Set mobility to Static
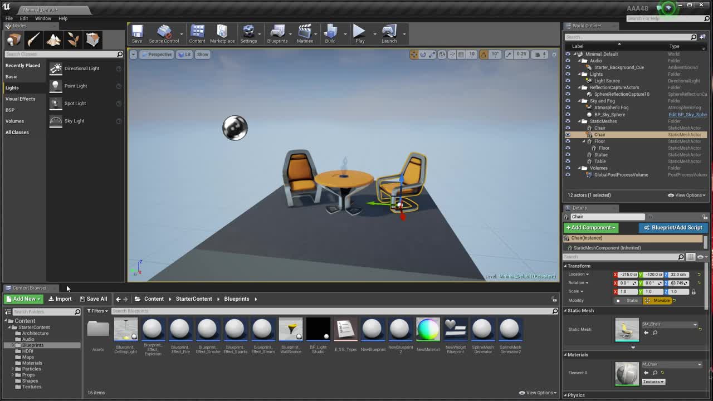Image resolution: width=713 pixels, height=401 pixels. (x=628, y=301)
